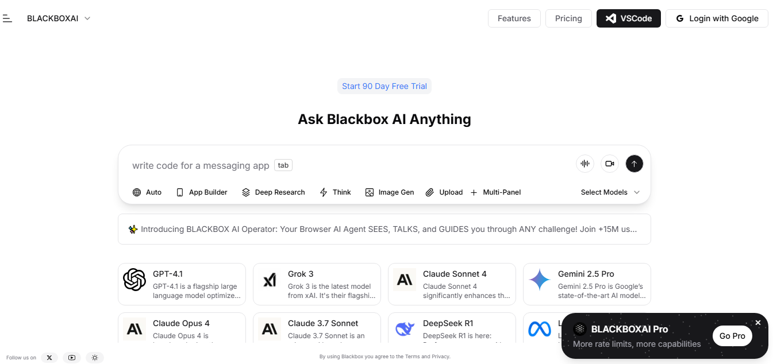
Task: Click the Go Pro button
Action: click(x=732, y=335)
